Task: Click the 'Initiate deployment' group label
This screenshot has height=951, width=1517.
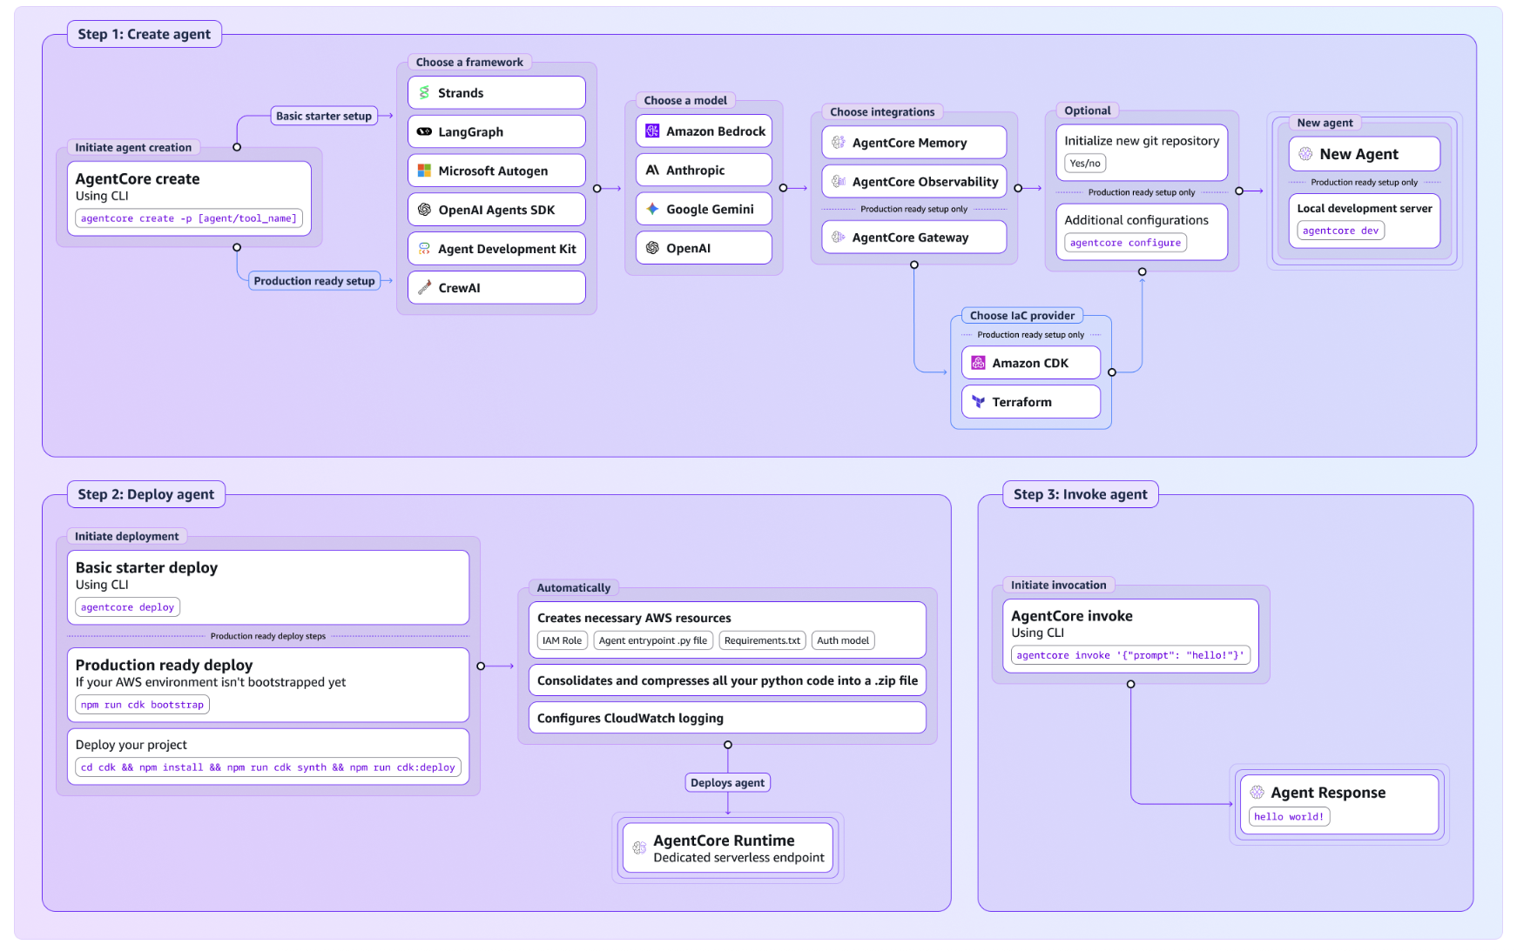Action: coord(127,537)
